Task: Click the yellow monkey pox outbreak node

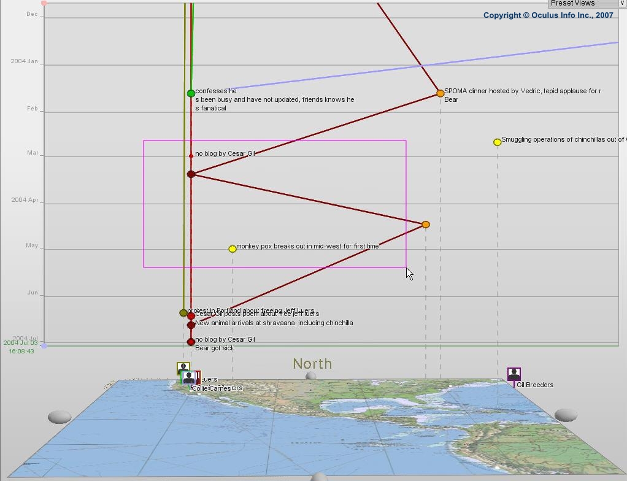Action: (233, 248)
